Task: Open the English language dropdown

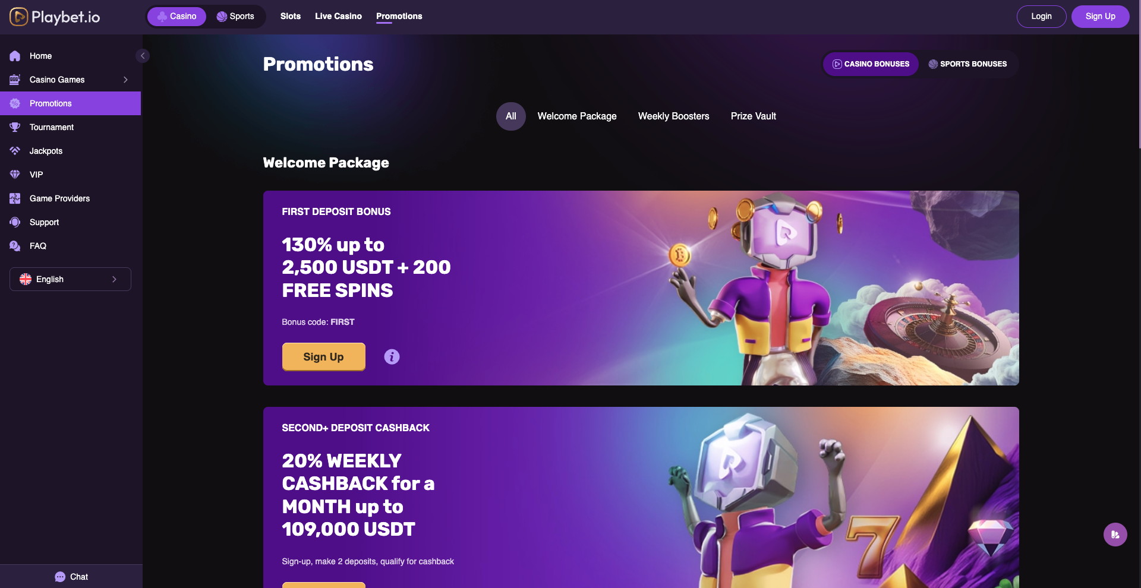Action: coord(70,279)
